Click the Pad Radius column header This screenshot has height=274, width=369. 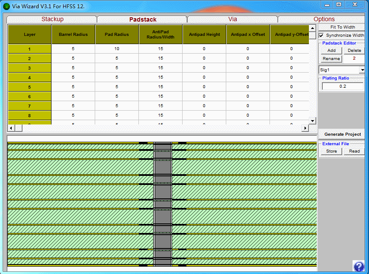point(117,34)
